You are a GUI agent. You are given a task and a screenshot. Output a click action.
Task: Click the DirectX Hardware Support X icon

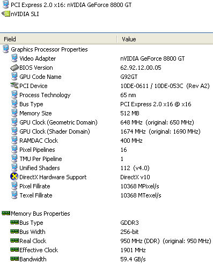pos(14,177)
